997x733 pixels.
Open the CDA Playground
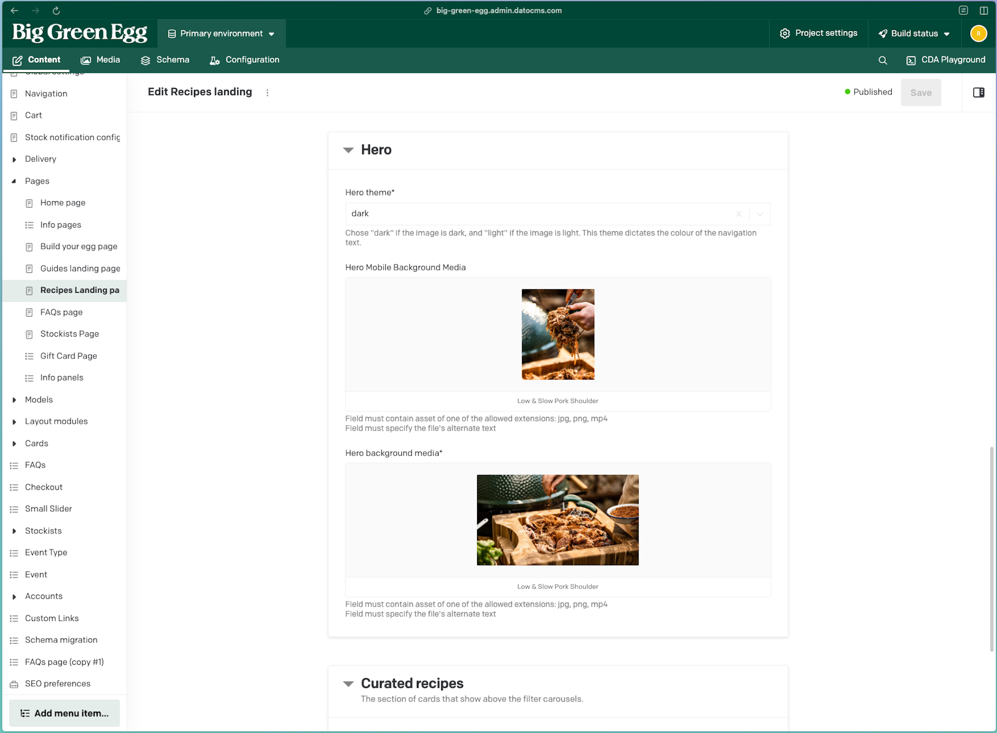[945, 60]
